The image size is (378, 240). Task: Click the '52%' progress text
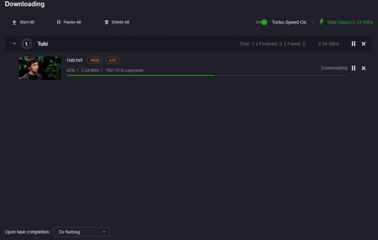[71, 70]
